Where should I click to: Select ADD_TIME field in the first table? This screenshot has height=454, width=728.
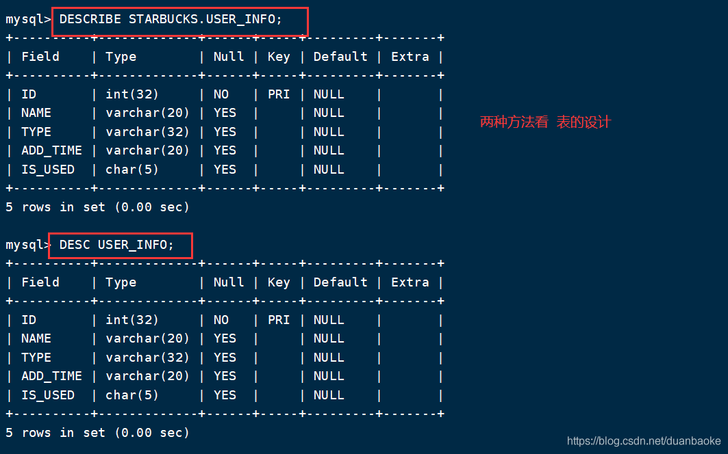(51, 150)
